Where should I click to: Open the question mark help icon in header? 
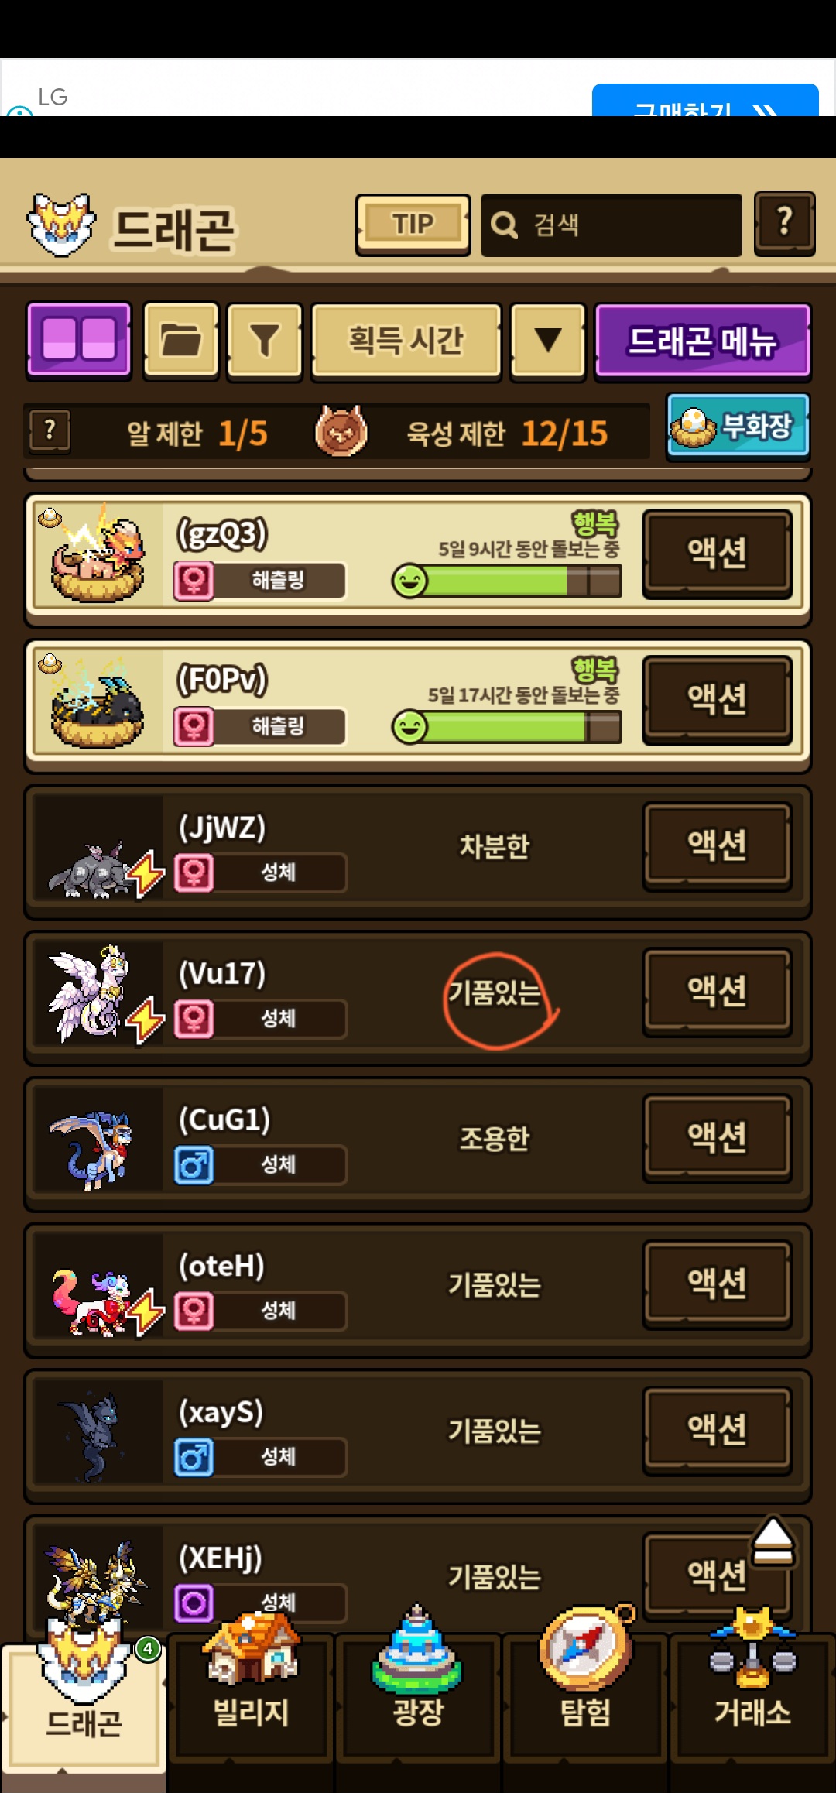(784, 224)
